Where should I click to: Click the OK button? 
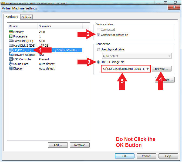(x=124, y=156)
